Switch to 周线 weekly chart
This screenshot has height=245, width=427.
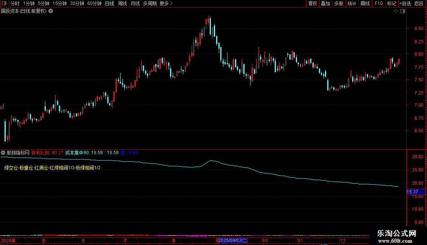[122, 3]
